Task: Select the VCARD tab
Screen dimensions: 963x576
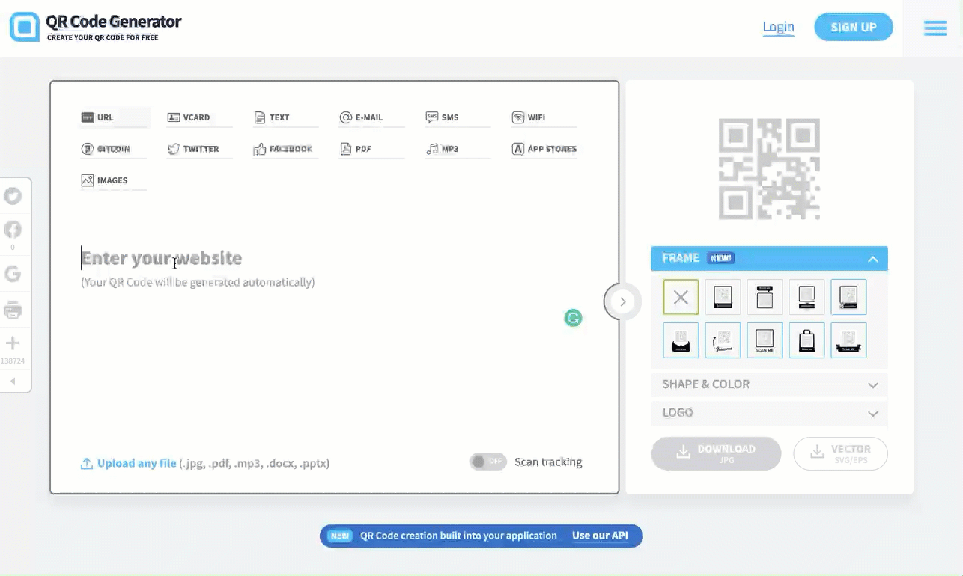Action: pyautogui.click(x=198, y=117)
